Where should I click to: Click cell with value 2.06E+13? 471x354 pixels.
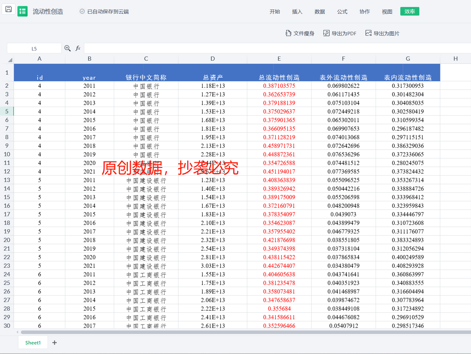click(213, 300)
